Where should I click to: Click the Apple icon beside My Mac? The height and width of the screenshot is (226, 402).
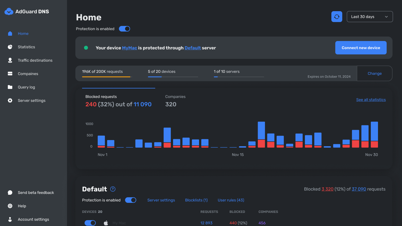tap(106, 223)
